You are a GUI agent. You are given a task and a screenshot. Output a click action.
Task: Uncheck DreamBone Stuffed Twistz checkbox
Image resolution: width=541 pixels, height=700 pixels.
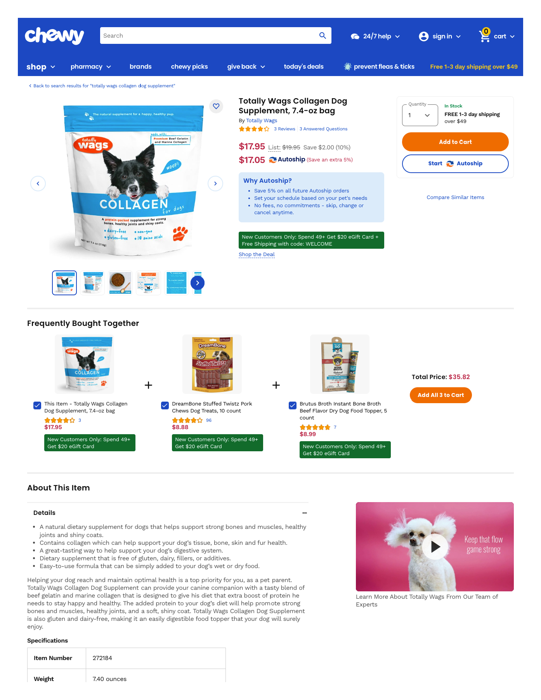coord(165,405)
